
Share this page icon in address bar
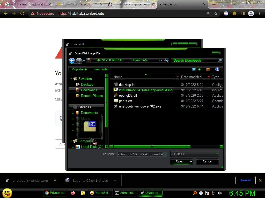[x=208, y=13]
